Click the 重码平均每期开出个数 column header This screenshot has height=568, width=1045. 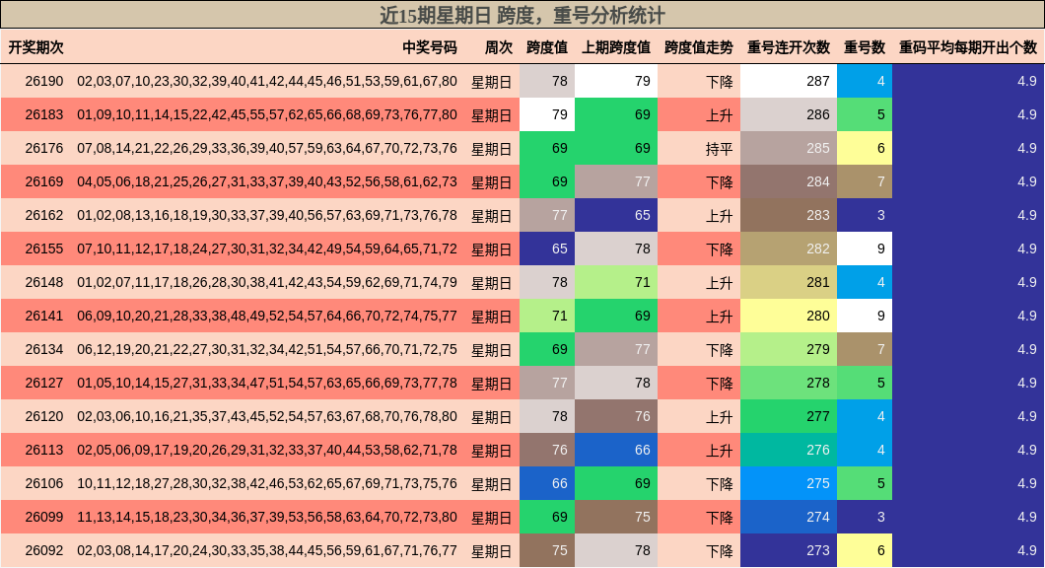coord(968,47)
